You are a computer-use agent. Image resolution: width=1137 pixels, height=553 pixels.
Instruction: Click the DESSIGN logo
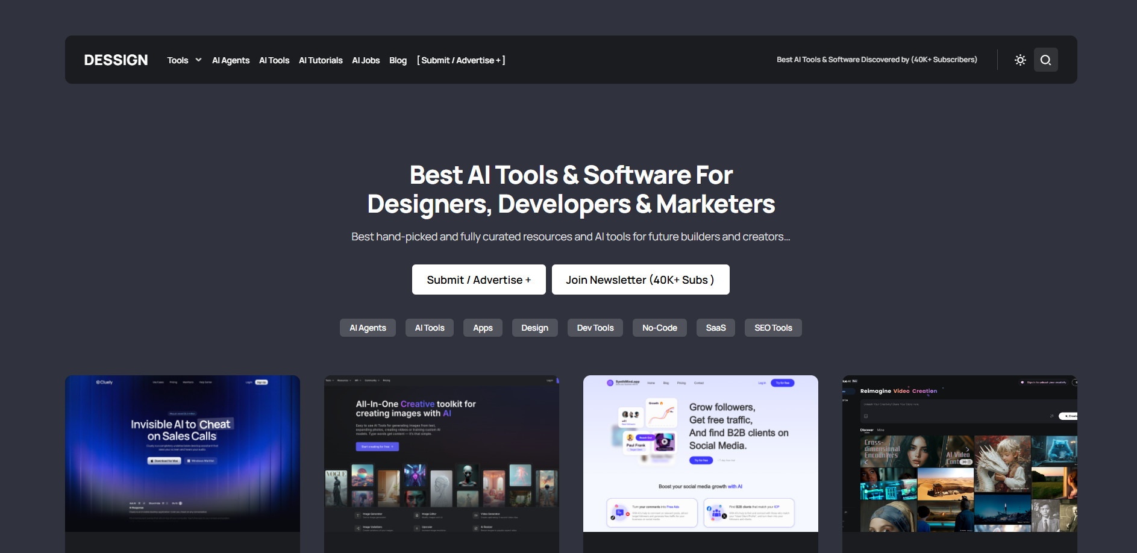(115, 60)
